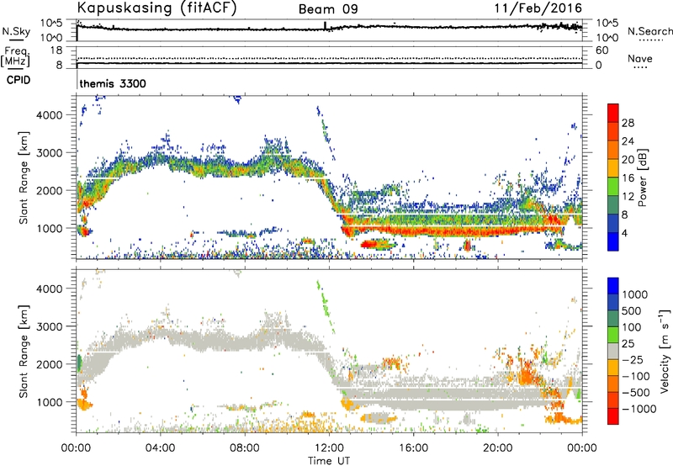The width and height of the screenshot is (673, 466).
Task: Click the '20' power colorbar label
Action: (628, 160)
